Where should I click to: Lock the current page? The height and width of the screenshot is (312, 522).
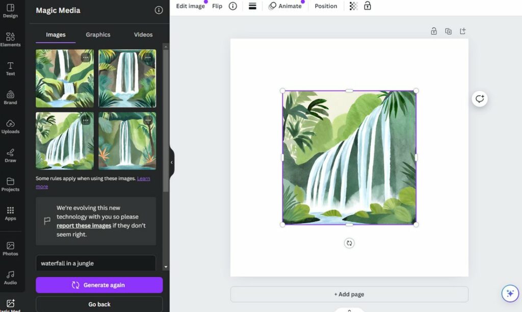pyautogui.click(x=434, y=31)
